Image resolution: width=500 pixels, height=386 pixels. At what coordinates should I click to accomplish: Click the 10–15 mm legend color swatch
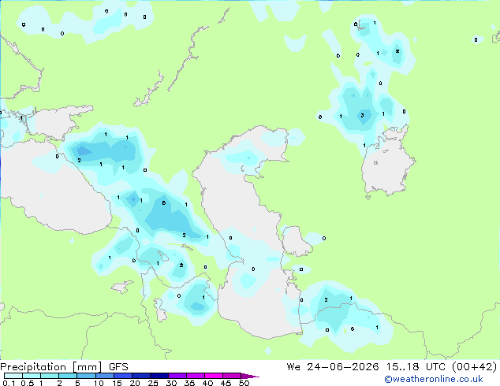pyautogui.click(x=104, y=376)
